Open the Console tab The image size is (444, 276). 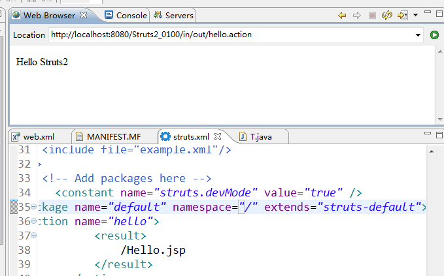click(x=126, y=15)
